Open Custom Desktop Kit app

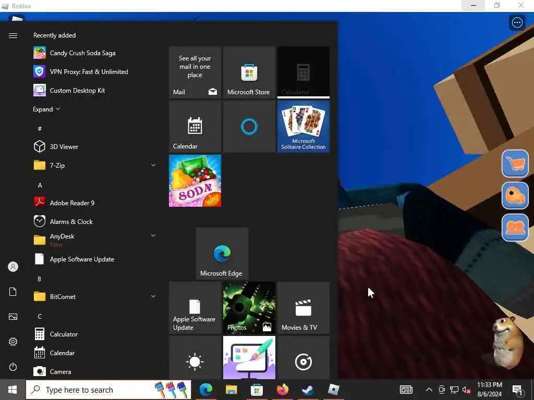(x=94, y=91)
